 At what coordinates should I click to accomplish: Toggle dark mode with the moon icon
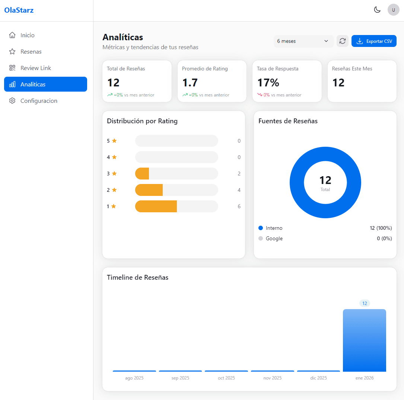tap(377, 10)
